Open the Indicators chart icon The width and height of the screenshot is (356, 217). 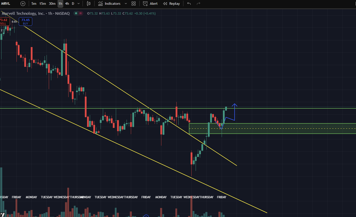pos(100,4)
